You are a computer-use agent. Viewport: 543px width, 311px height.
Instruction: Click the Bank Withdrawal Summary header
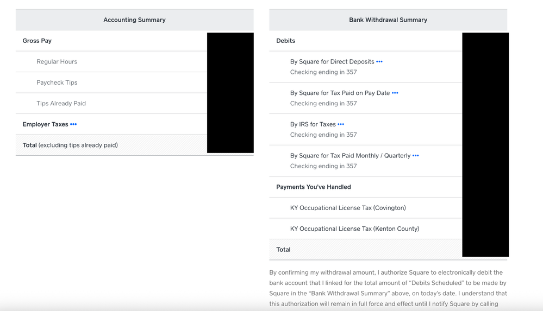point(388,20)
